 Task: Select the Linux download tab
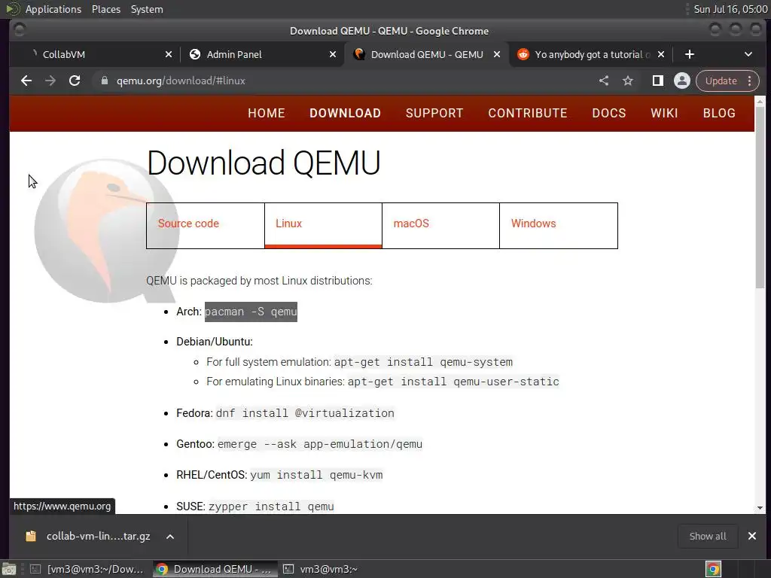(x=323, y=226)
